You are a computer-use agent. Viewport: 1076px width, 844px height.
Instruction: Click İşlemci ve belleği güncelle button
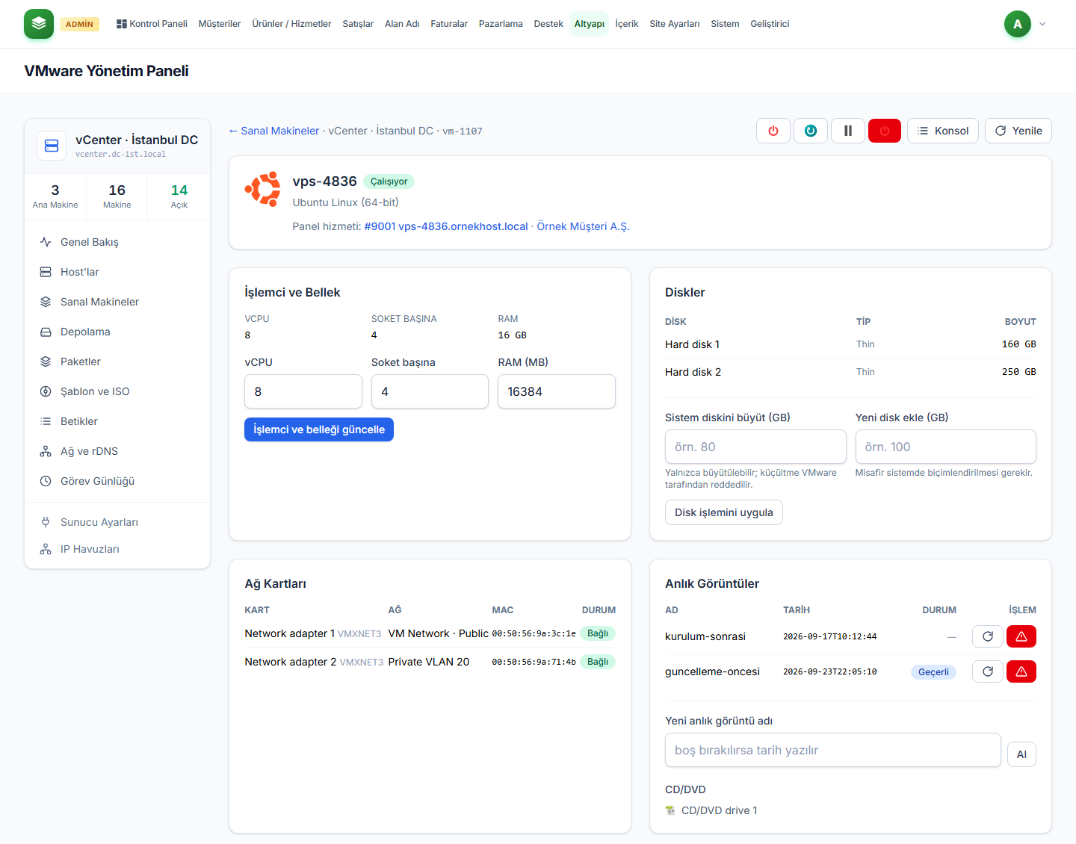319,429
